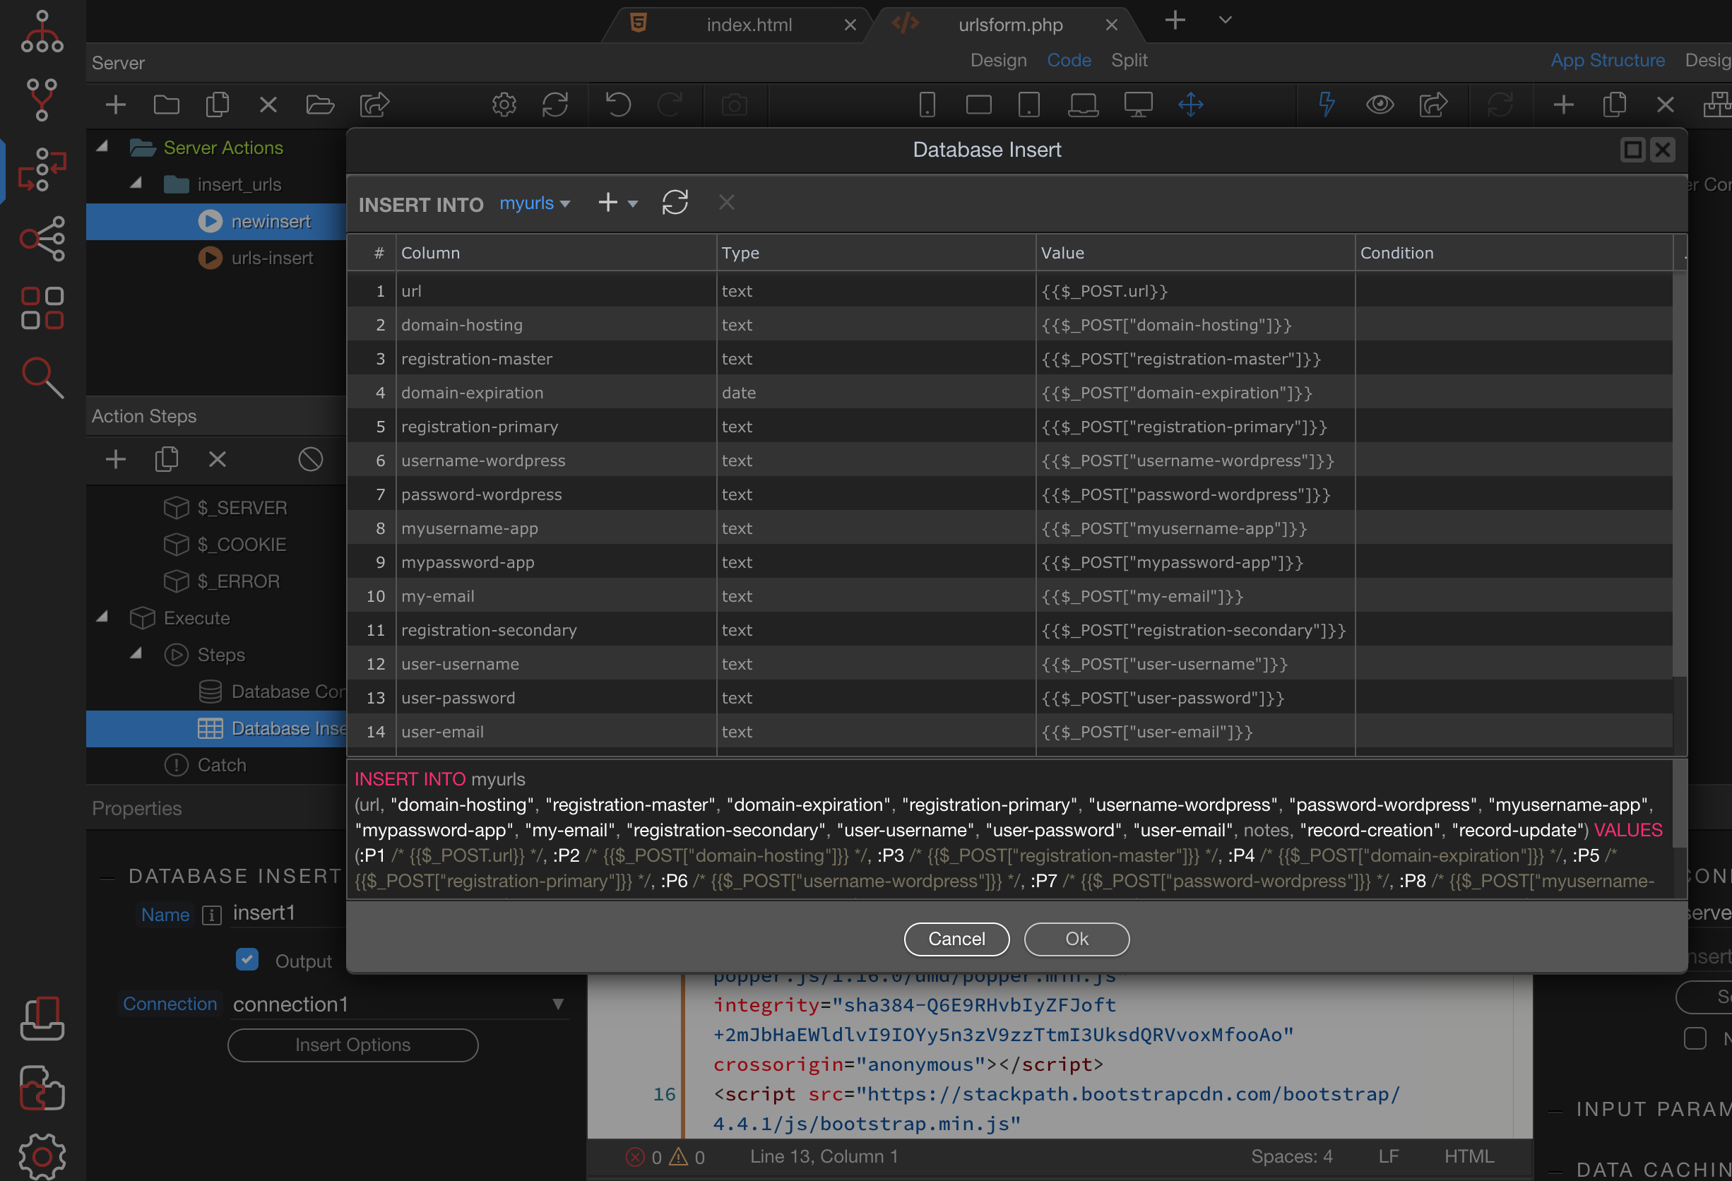Toggle the Output checkbox
Image resolution: width=1732 pixels, height=1181 pixels.
[x=247, y=960]
